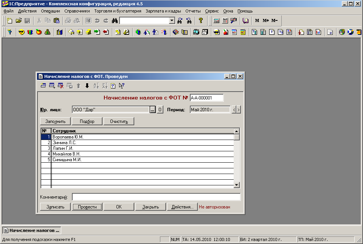Expand the search combo box dropdown arrow

pyautogui.click(x=172, y=20)
